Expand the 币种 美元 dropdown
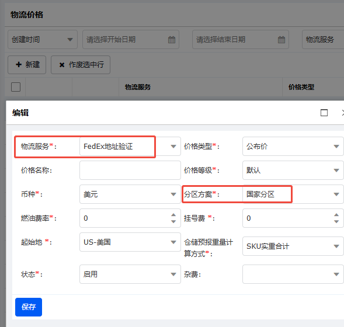Screen dimensions: 344x327 173,194
